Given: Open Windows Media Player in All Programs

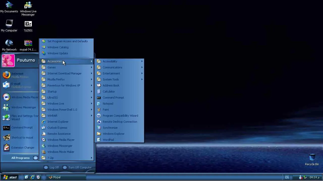Looking at the screenshot, I should click(66, 140).
